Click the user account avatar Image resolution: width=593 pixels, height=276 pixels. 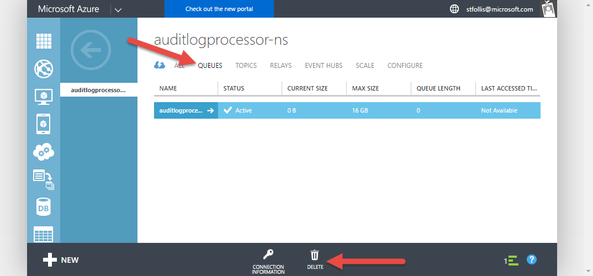548,9
